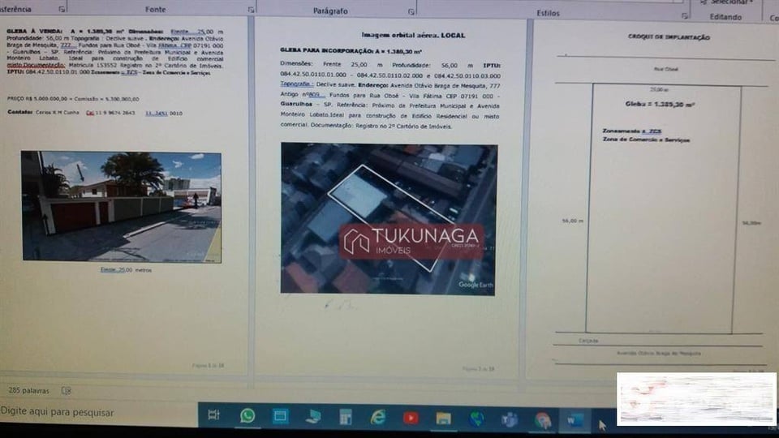Click the 'Rua Oboé' label in croqui
This screenshot has width=779, height=438.
click(x=665, y=69)
